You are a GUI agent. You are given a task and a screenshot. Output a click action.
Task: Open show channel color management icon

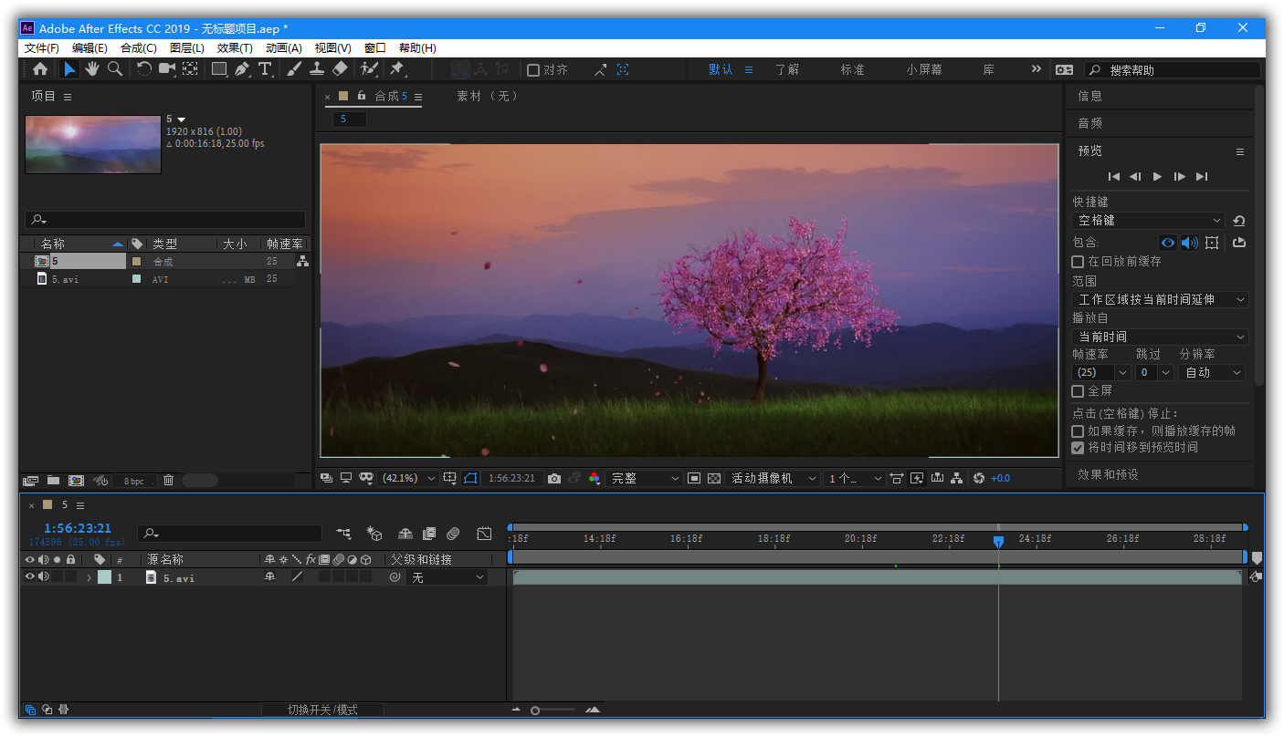pyautogui.click(x=595, y=478)
